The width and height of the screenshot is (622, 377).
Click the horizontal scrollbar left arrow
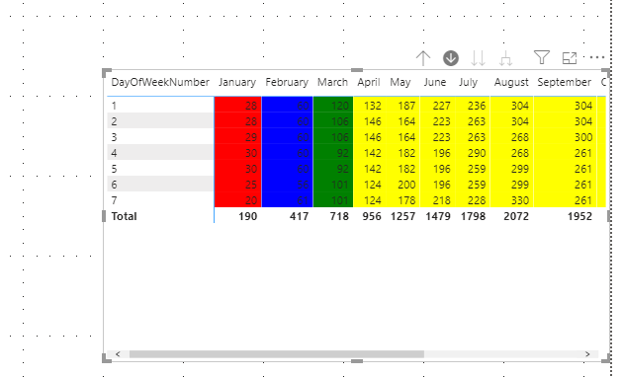pos(118,354)
